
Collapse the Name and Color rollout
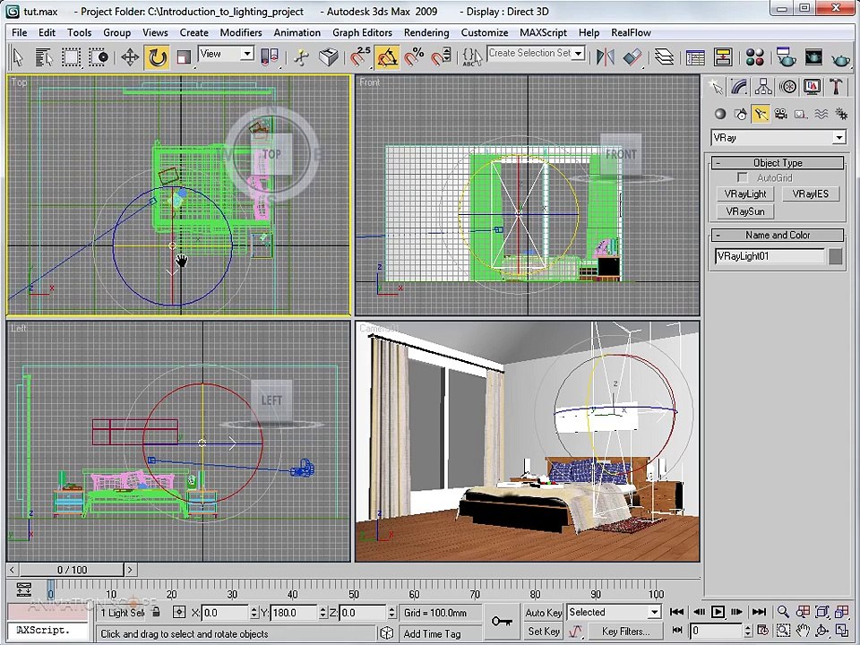click(x=778, y=236)
